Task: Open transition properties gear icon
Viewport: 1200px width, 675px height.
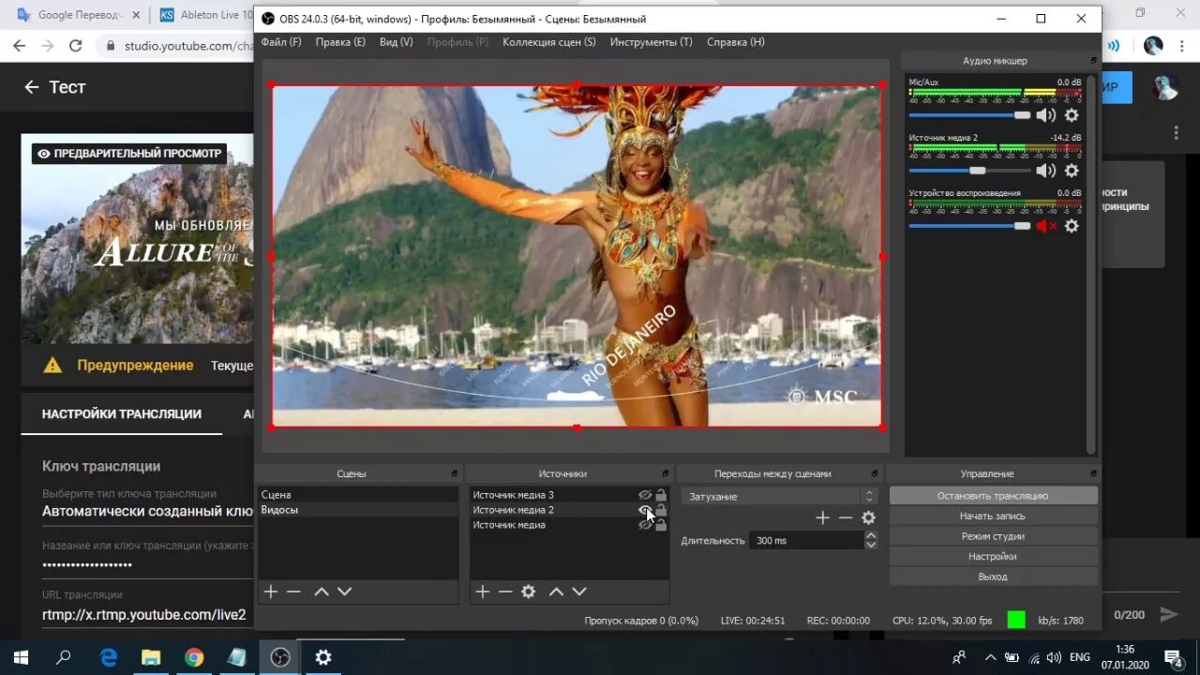Action: [x=868, y=517]
